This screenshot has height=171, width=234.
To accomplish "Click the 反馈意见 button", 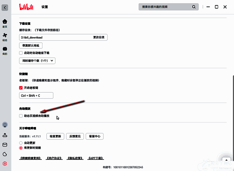I will [75, 136].
